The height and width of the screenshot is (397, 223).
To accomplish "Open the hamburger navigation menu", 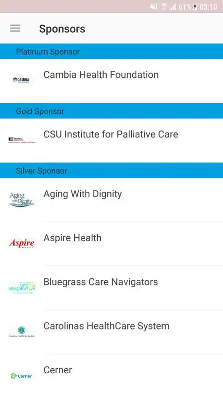I will [x=15, y=28].
